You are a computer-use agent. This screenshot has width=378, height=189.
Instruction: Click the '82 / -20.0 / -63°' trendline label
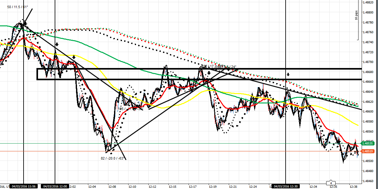coord(112,158)
